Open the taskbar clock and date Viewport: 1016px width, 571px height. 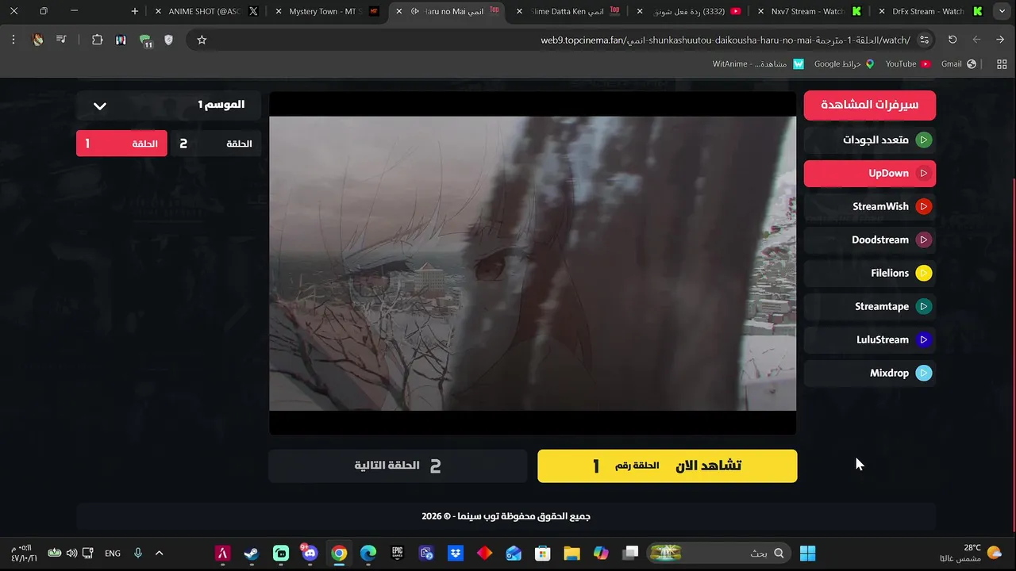(21, 553)
